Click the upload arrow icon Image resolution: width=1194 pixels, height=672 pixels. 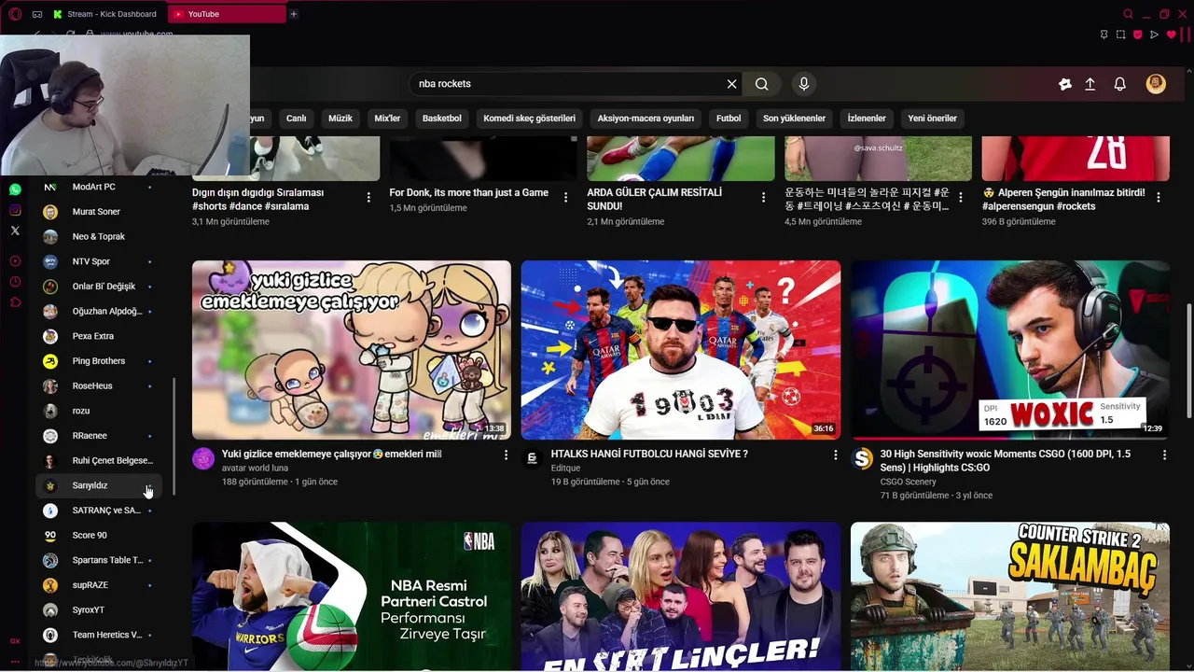tap(1090, 84)
